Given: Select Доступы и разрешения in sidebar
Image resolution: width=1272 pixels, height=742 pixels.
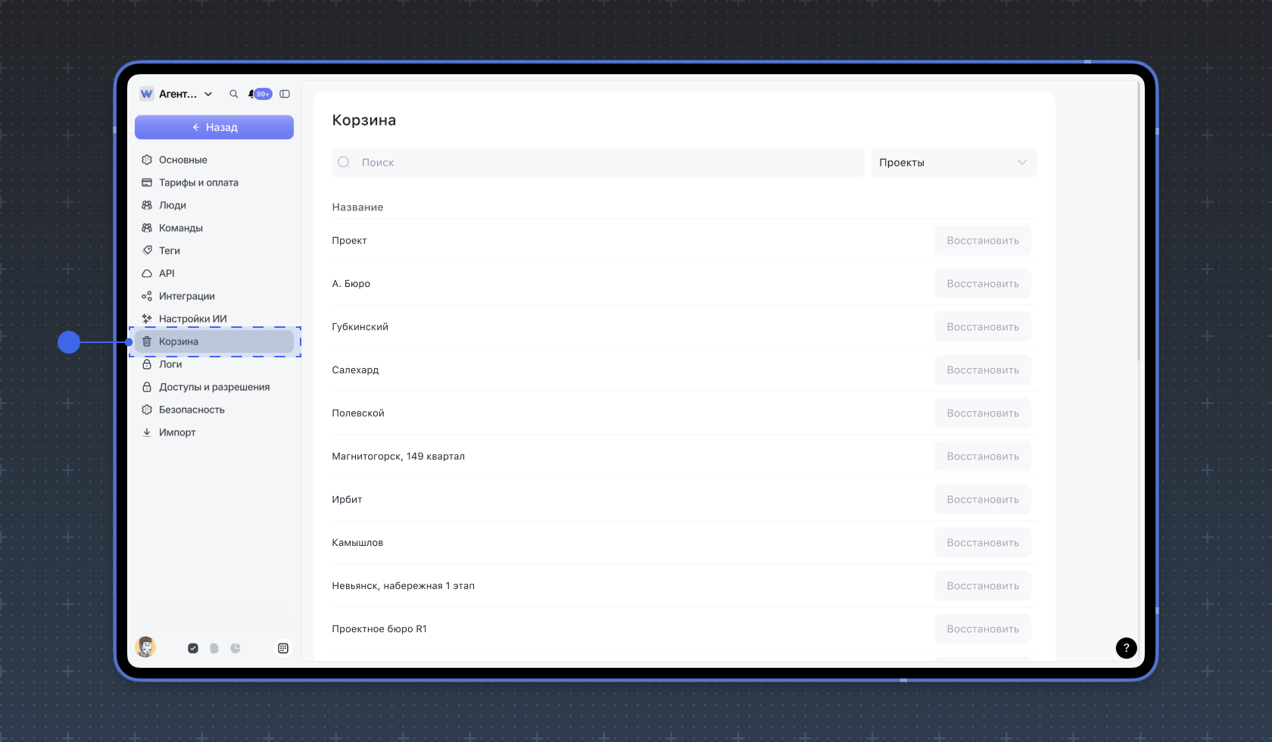Looking at the screenshot, I should 214,387.
